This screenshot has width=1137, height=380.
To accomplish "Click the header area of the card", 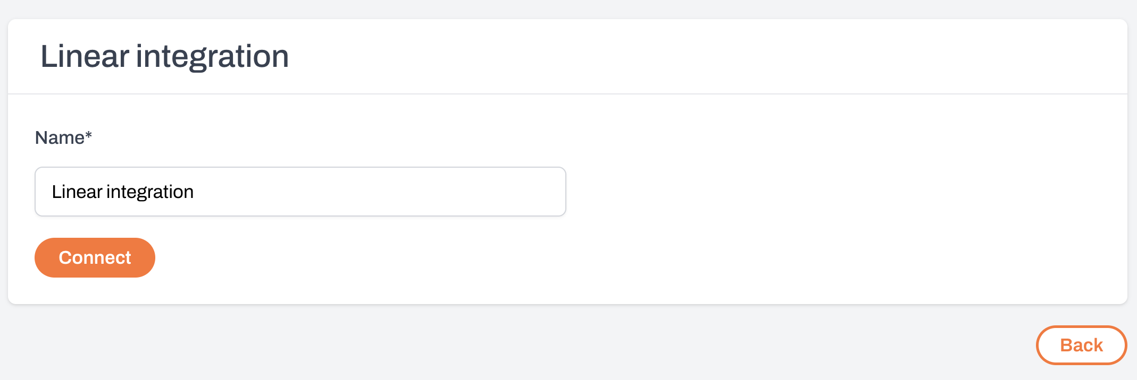I will pyautogui.click(x=568, y=55).
